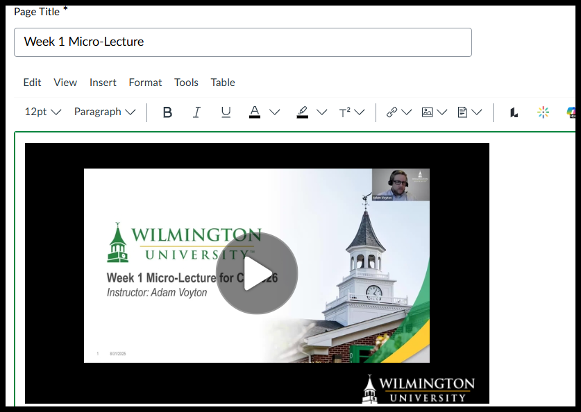Toggle bold formatting
The height and width of the screenshot is (412, 581).
point(167,112)
